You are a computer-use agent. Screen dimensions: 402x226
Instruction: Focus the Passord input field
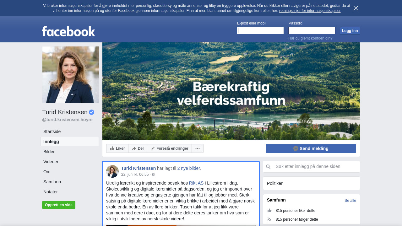(x=312, y=30)
